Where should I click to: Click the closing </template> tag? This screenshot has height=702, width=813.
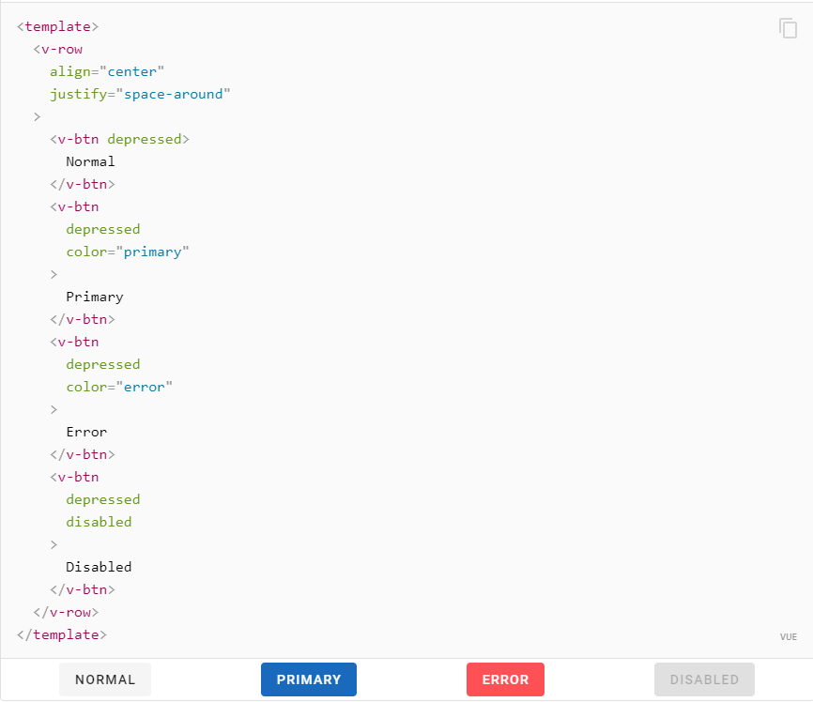click(62, 634)
